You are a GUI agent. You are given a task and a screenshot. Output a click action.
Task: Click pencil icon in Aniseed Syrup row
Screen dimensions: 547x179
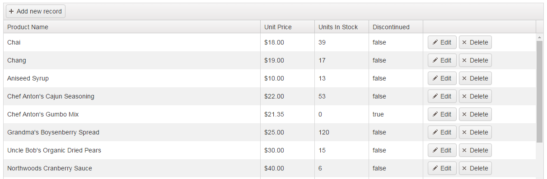(435, 78)
